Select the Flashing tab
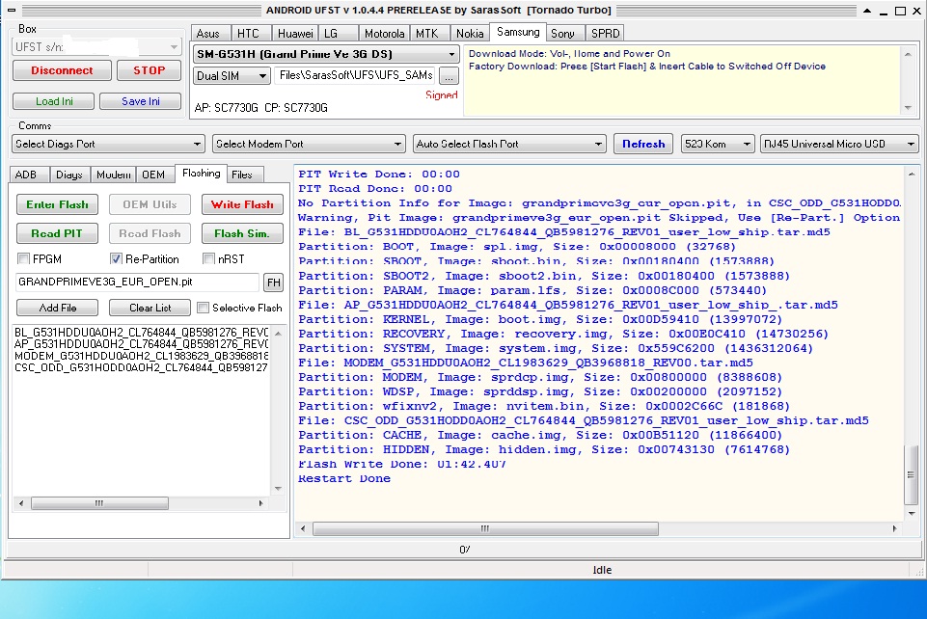 pyautogui.click(x=201, y=173)
